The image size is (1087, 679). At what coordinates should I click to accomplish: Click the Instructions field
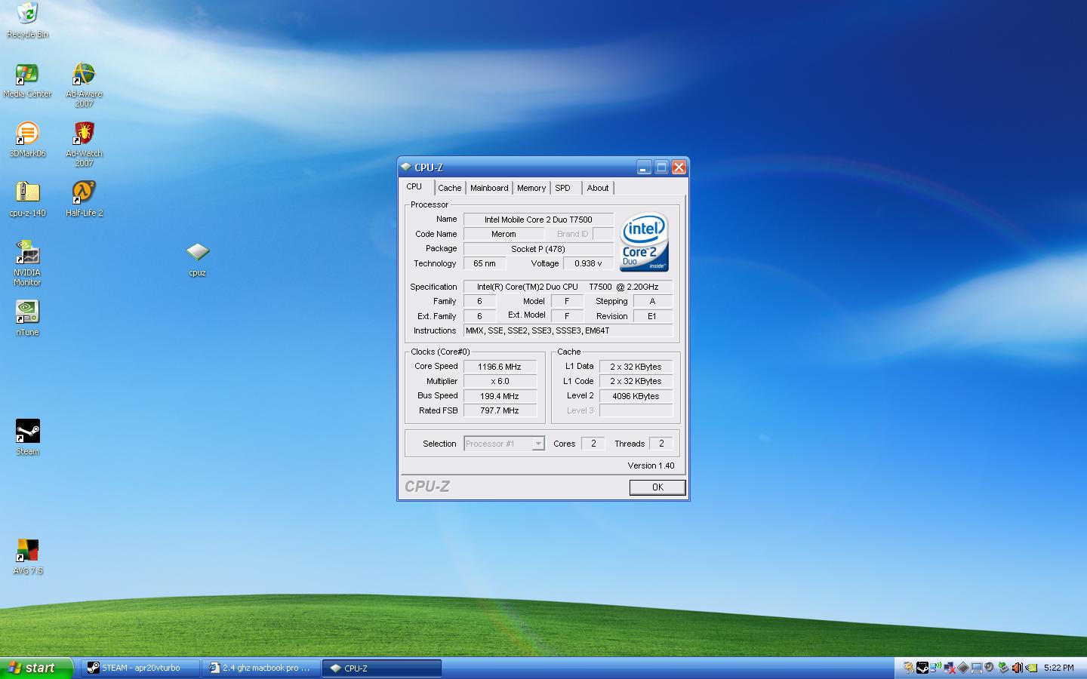coord(568,330)
